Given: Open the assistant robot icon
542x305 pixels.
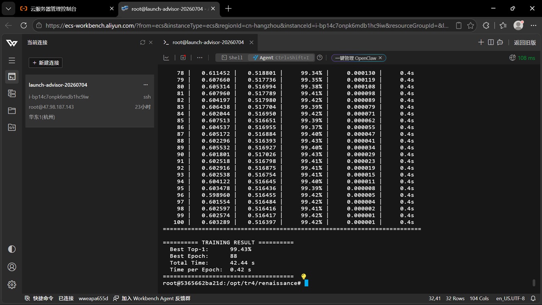Looking at the screenshot, I should (500, 42).
